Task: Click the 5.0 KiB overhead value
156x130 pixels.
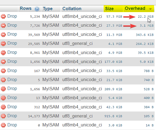Action: tap(147, 62)
